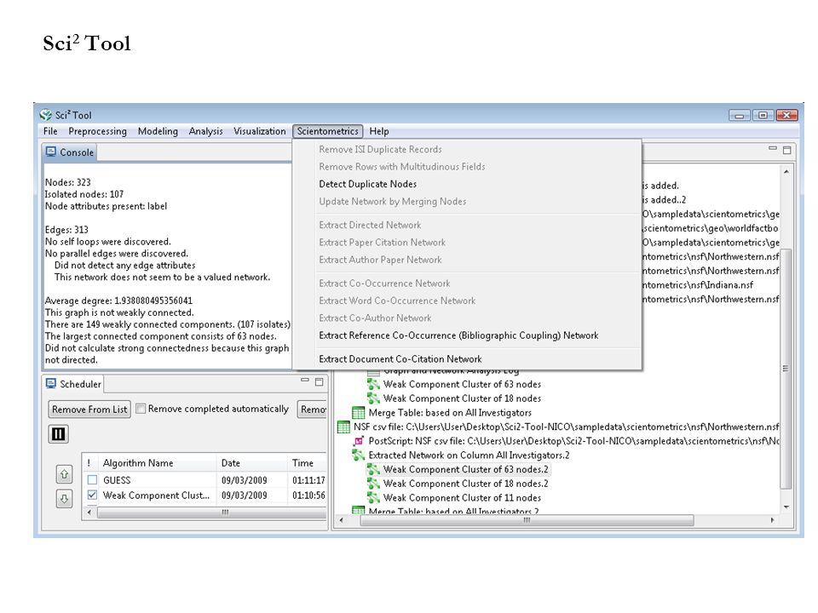818x613 pixels.
Task: Move algorithm up with the up arrow
Action: tap(64, 474)
